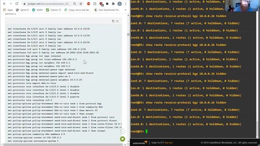Click the 'isis interface lo0.0' config line
Image resolution: width=260 pixels, height=146 pixels.
(30, 100)
